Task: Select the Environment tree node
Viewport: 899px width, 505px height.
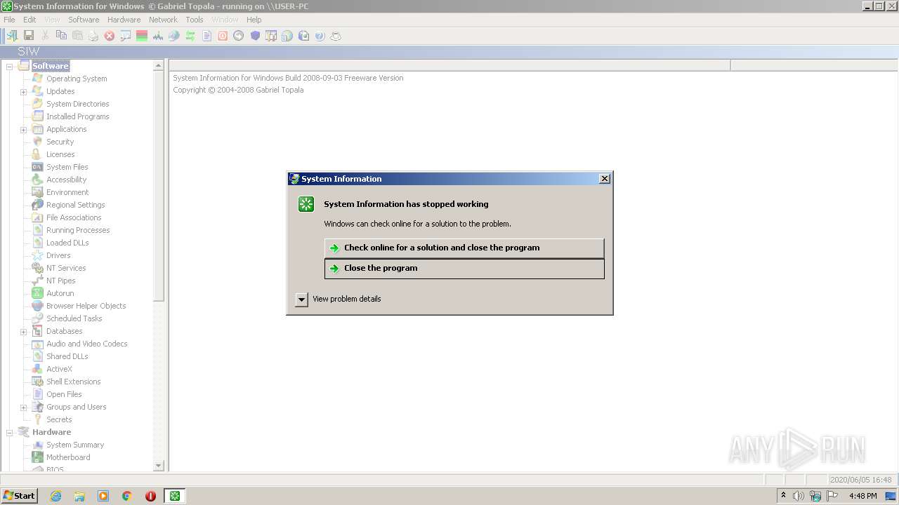Action: (x=67, y=192)
